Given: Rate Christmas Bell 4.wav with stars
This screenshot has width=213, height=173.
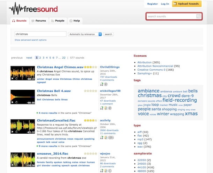Looking at the screenshot, I should (x=90, y=91).
